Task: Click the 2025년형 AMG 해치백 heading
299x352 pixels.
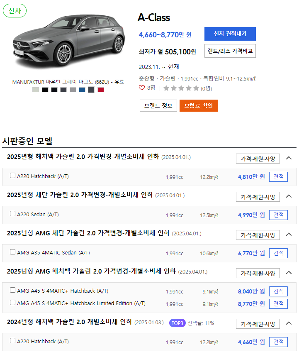Action: click(x=91, y=271)
